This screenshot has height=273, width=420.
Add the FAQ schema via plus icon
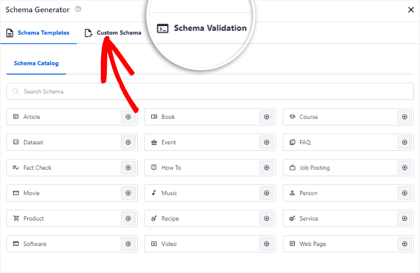[404, 142]
